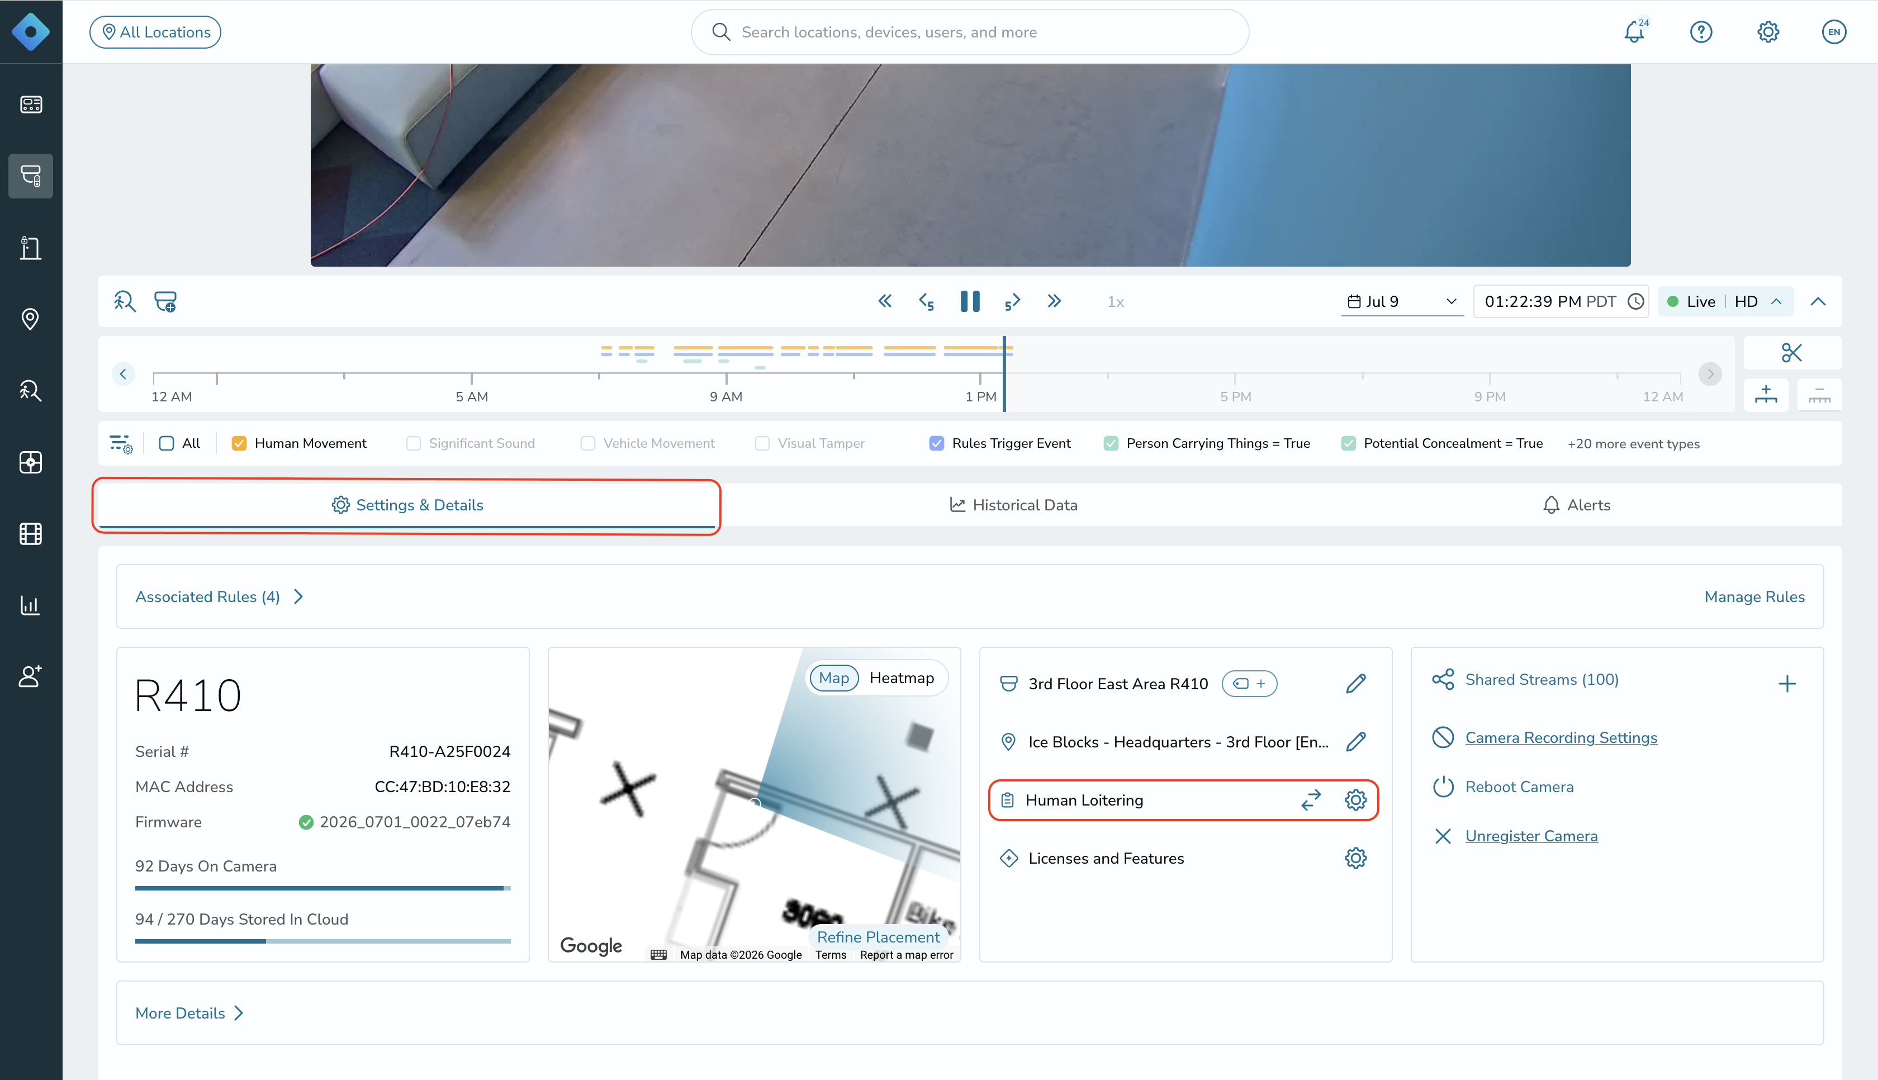This screenshot has width=1878, height=1080.
Task: Skip back five seconds
Action: tap(927, 301)
